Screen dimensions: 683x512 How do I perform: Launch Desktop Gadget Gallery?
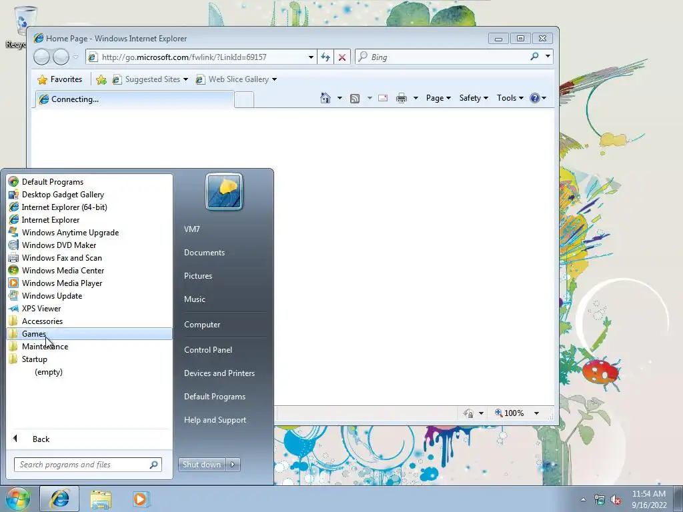[89, 195]
